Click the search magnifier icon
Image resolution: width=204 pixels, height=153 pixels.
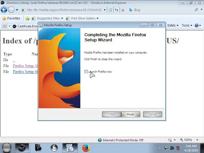196,10
